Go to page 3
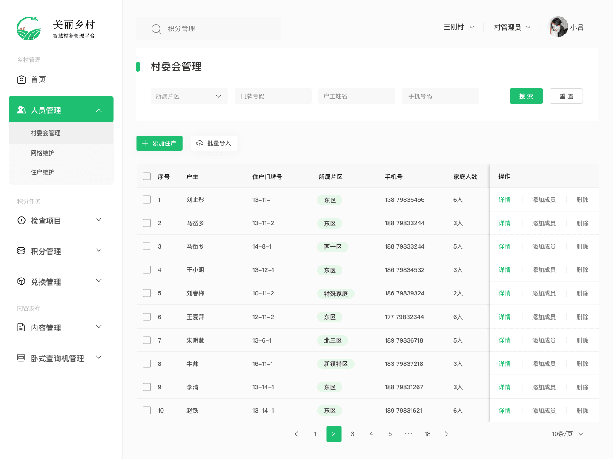 coord(352,434)
